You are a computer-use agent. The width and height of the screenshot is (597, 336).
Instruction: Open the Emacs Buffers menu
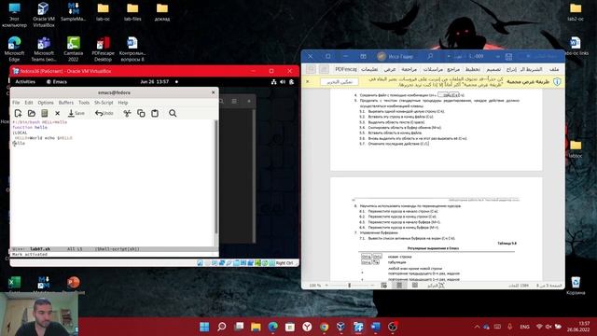[66, 103]
